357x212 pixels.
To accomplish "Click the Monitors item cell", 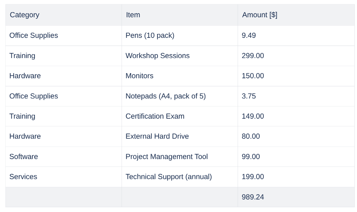I will point(140,76).
